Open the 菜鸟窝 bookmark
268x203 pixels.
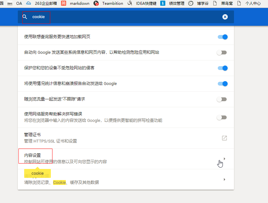tap(227, 3)
